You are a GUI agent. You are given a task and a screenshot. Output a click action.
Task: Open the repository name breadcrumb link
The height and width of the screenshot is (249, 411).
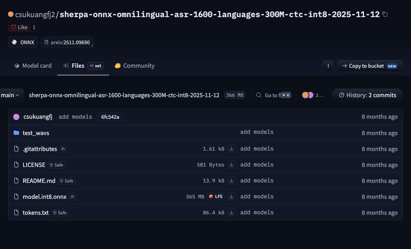click(124, 95)
